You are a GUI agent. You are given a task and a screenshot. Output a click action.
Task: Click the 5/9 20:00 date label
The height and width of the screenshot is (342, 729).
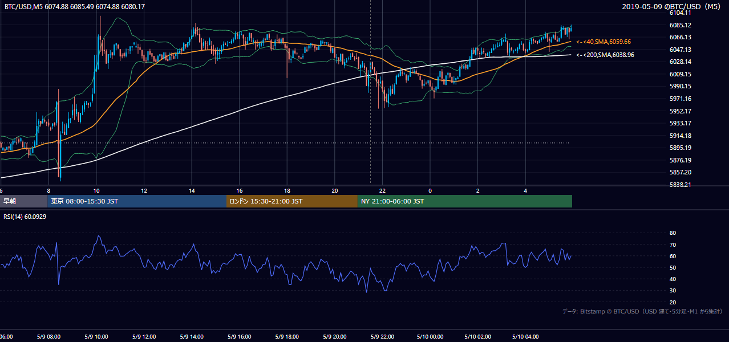coord(335,337)
